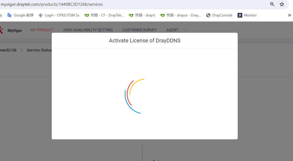This screenshot has height=161, width=293.
Task: Click the breadcrumb chevron separator
Action: coord(22,50)
